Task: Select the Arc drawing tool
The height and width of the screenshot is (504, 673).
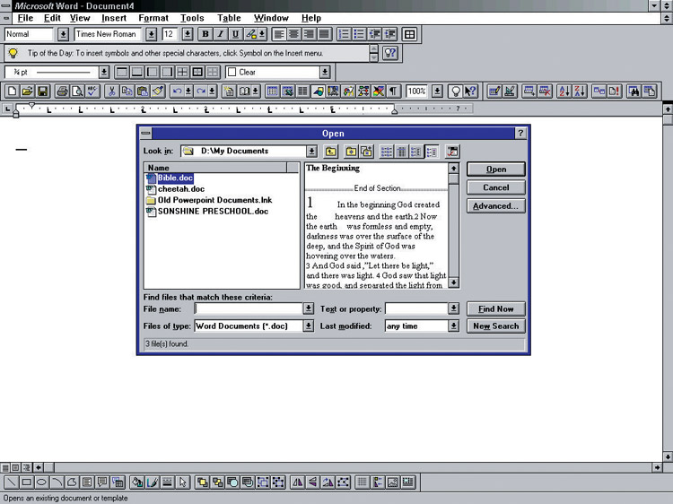Action: point(57,482)
